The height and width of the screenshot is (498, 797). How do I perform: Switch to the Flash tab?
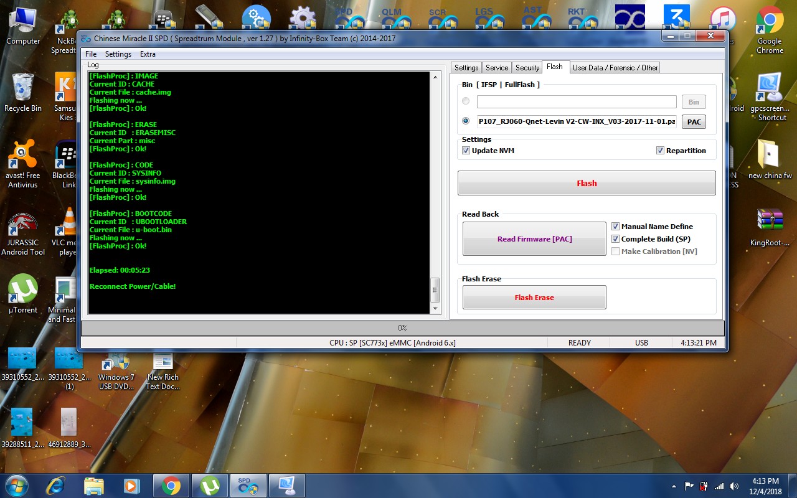pyautogui.click(x=555, y=67)
